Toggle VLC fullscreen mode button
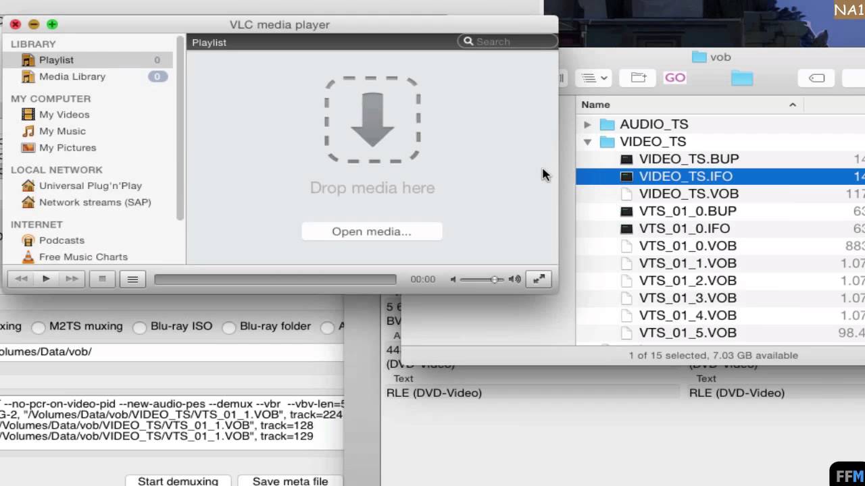865x486 pixels. coord(539,279)
